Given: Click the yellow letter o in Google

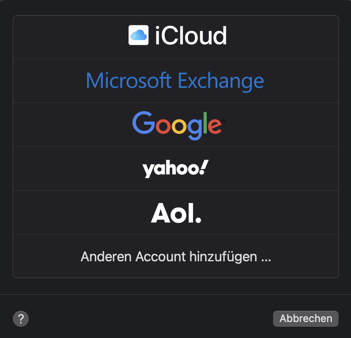Looking at the screenshot, I should click(x=179, y=126).
